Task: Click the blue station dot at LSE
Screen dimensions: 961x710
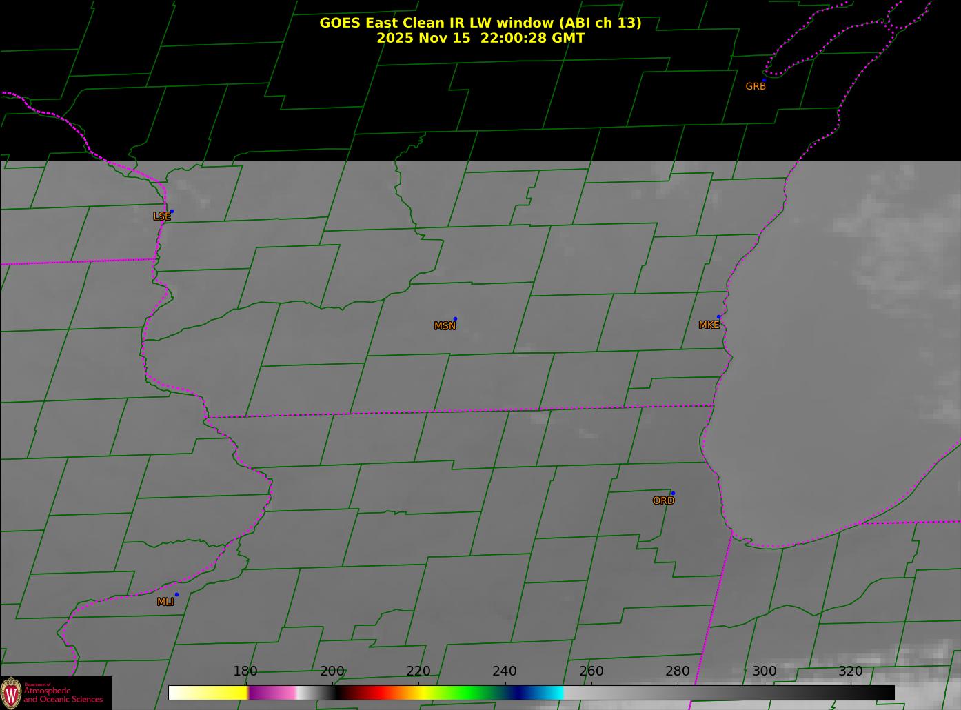Action: [x=172, y=212]
